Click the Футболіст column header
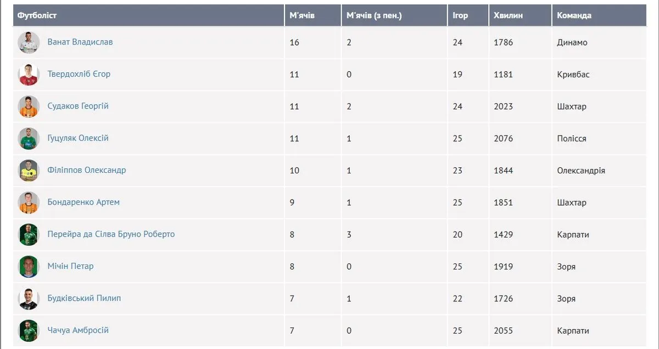This screenshot has width=659, height=349. [x=37, y=15]
